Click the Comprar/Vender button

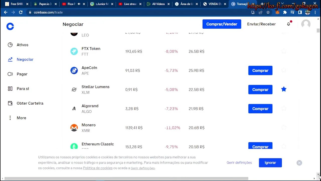(x=222, y=24)
